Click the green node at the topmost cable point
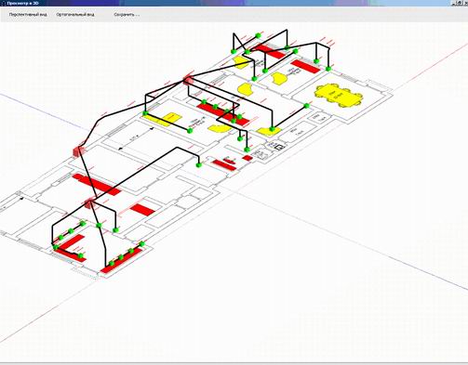The width and height of the screenshot is (468, 365). pyautogui.click(x=258, y=35)
